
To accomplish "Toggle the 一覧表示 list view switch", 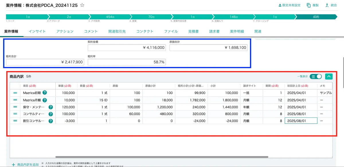I will pyautogui.click(x=316, y=76).
